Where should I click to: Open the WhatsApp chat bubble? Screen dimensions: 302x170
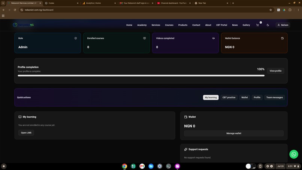[x=294, y=154]
